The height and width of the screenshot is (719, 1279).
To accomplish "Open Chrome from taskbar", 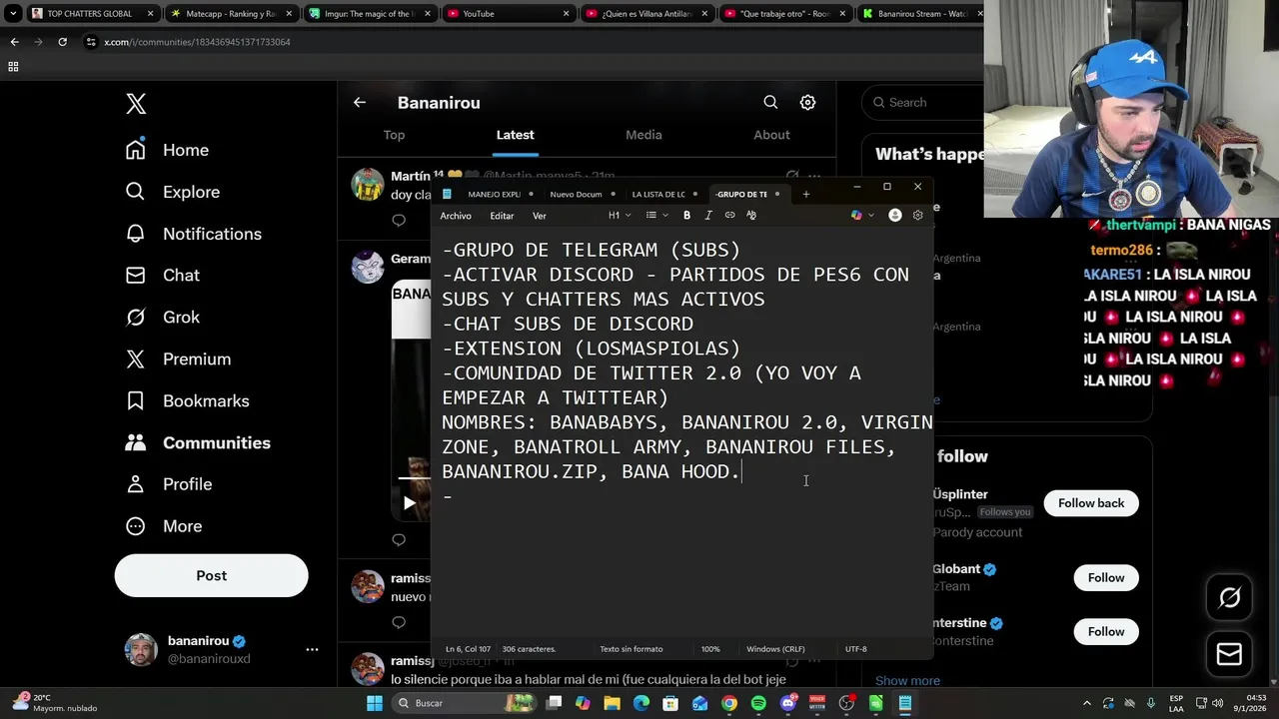I will click(729, 703).
